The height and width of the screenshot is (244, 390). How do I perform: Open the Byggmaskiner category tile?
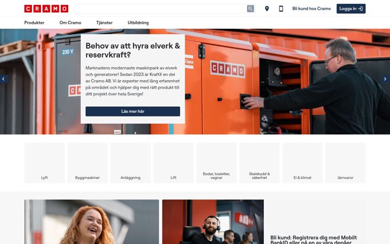tap(88, 163)
